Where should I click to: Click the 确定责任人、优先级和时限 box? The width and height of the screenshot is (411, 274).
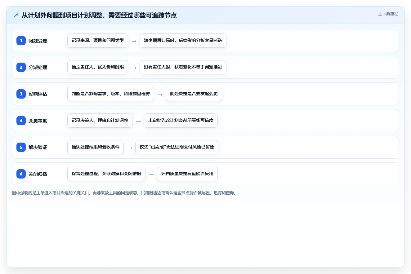point(98,67)
